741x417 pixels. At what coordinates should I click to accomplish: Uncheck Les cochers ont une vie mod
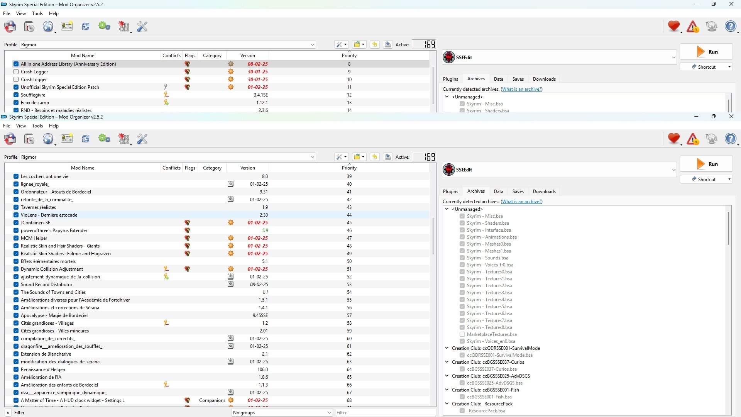click(x=16, y=176)
